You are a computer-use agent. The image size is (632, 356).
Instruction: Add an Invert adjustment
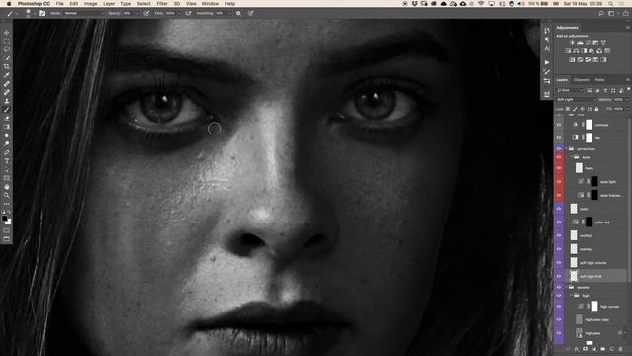pyautogui.click(x=572, y=59)
